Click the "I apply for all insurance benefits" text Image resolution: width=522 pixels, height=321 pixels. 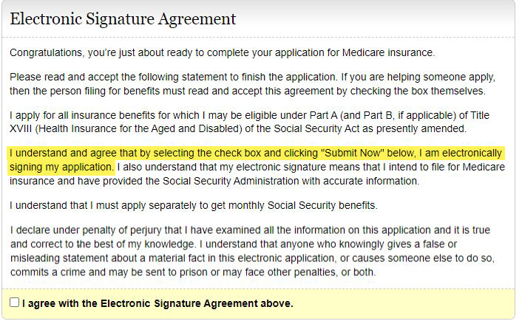click(x=89, y=117)
